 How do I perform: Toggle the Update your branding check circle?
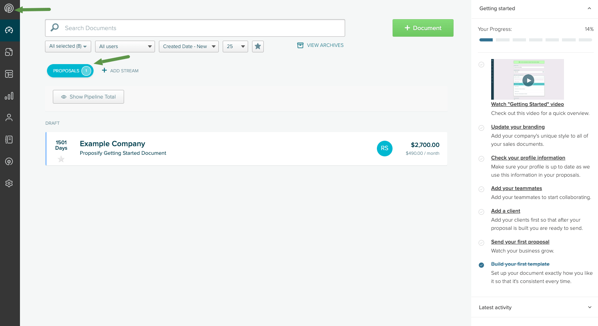pyautogui.click(x=481, y=128)
